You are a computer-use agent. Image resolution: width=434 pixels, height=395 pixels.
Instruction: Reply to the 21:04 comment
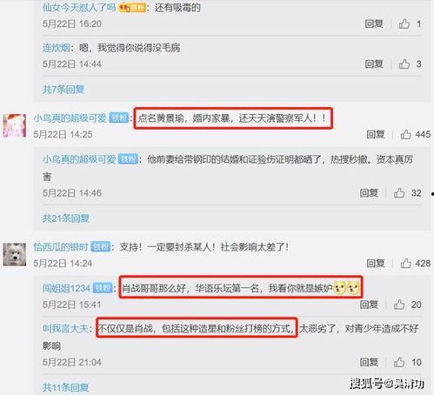(x=369, y=362)
